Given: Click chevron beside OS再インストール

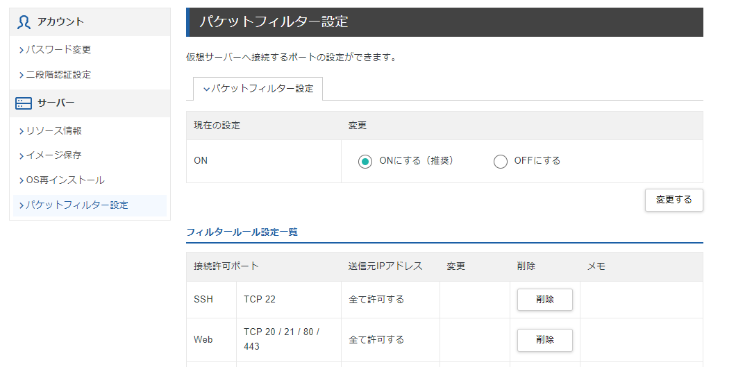Looking at the screenshot, I should click(22, 181).
